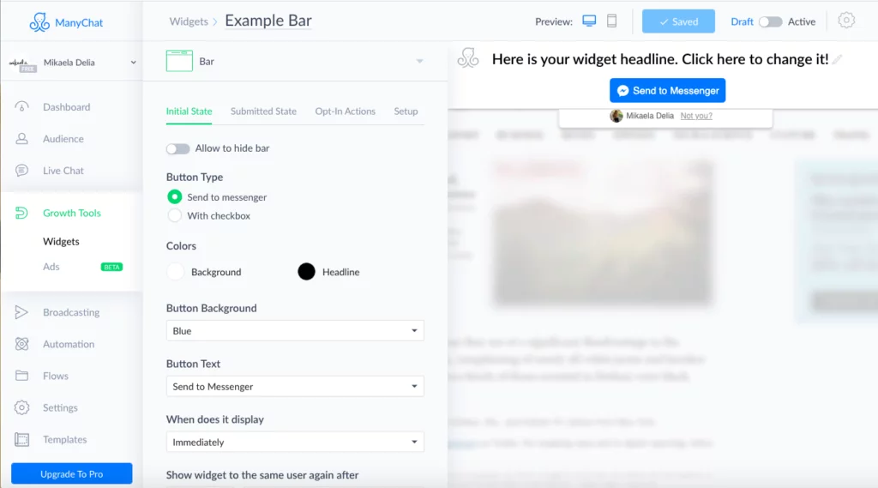Switch to the Setup tab
The width and height of the screenshot is (878, 488).
coord(406,111)
